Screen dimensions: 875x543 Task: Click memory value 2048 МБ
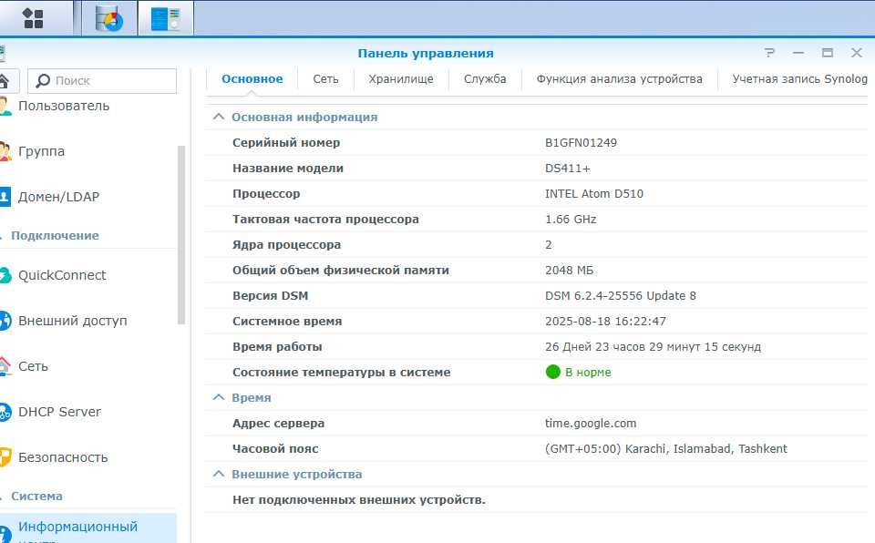click(569, 270)
